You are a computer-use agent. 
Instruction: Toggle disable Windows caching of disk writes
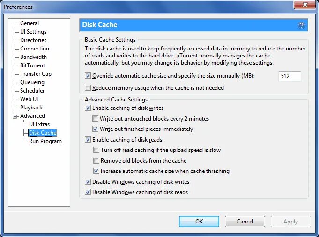pos(88,181)
